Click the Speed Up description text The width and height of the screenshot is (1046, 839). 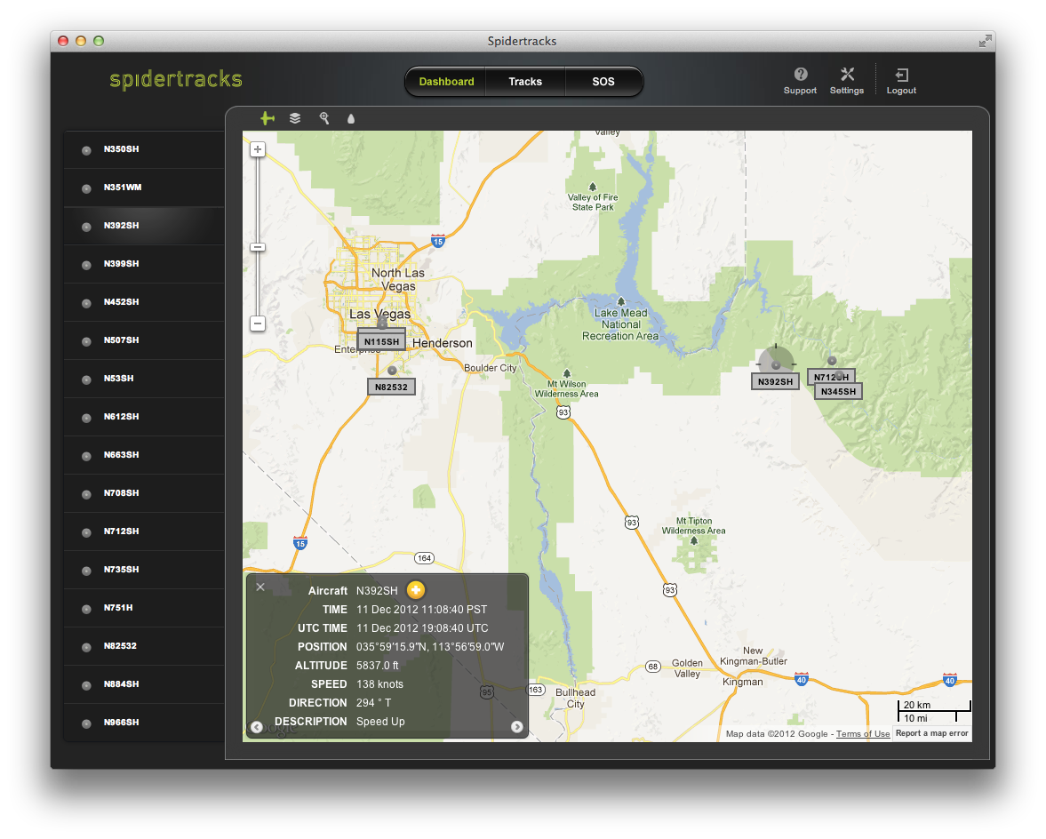(x=380, y=721)
